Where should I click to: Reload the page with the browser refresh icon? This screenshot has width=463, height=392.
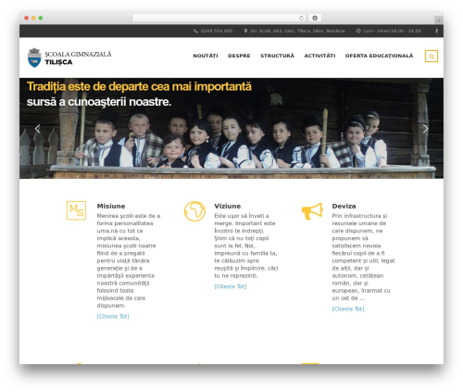tap(301, 19)
